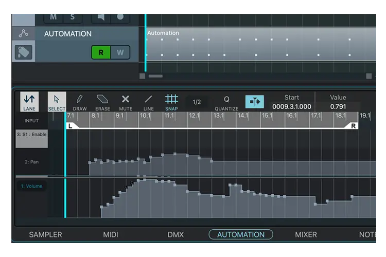Screen dimensions: 386x257
Task: Click the scrollbar left square button
Action: point(142,76)
